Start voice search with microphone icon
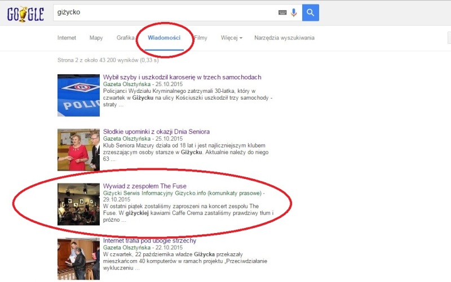 coord(294,12)
